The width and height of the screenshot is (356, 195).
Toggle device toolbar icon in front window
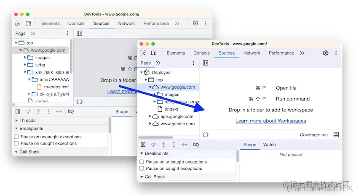pyautogui.click(x=153, y=53)
